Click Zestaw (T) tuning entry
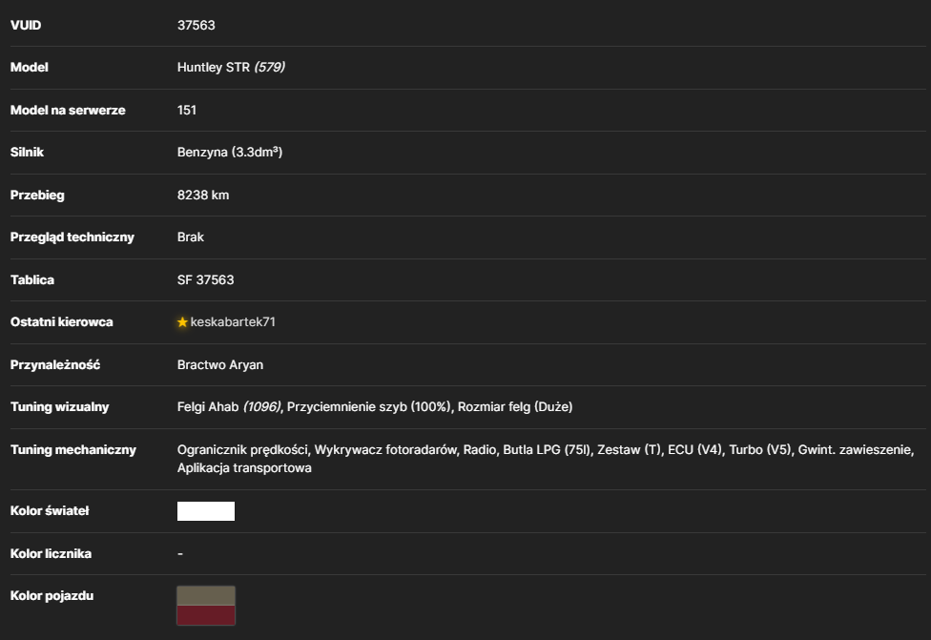 tap(629, 450)
